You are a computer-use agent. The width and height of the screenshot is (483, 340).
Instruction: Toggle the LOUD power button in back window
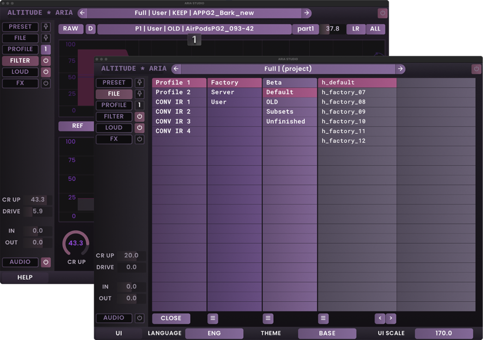click(46, 72)
